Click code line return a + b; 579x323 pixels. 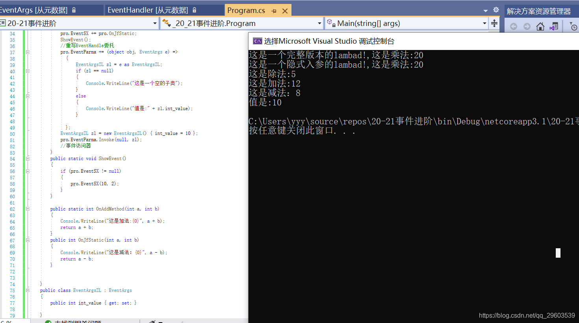click(77, 227)
